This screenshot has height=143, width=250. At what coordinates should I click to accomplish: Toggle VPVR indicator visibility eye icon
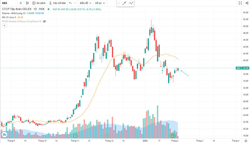[x=45, y=21]
